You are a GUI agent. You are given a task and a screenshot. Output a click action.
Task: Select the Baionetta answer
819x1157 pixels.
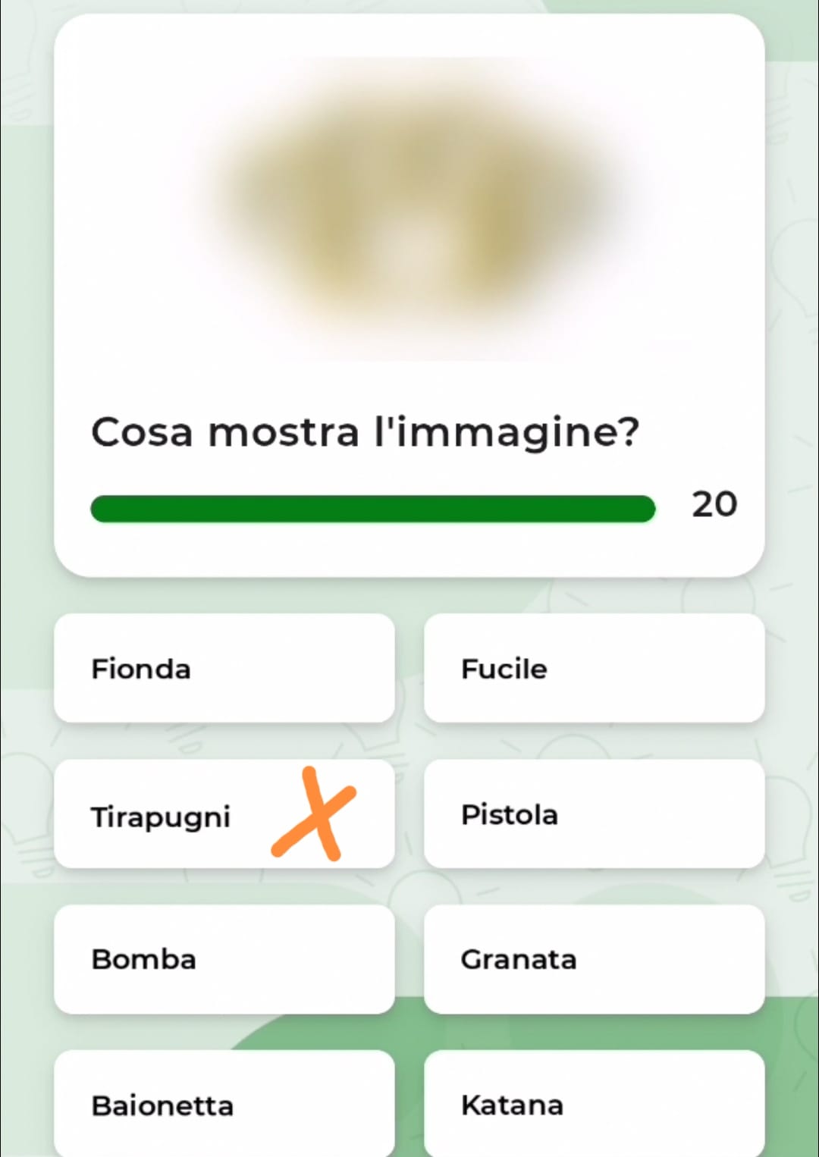pos(224,1104)
